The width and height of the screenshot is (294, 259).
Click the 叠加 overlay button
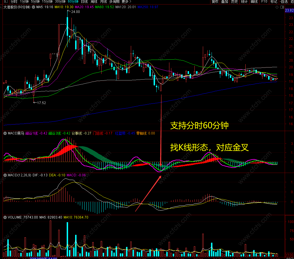click(225, 2)
